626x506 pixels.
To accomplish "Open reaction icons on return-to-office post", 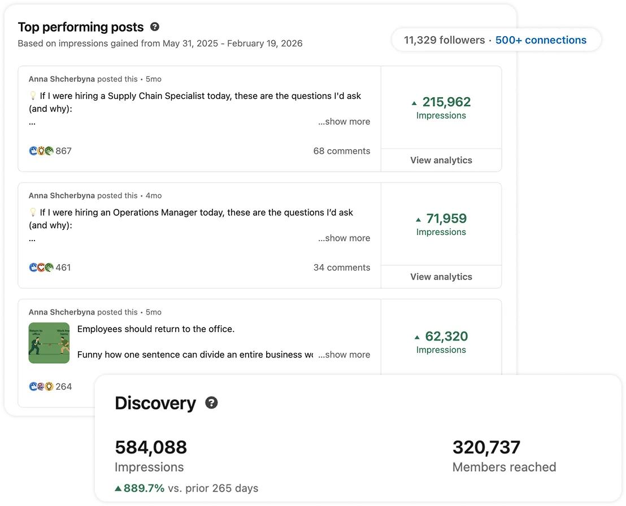I will coord(41,386).
